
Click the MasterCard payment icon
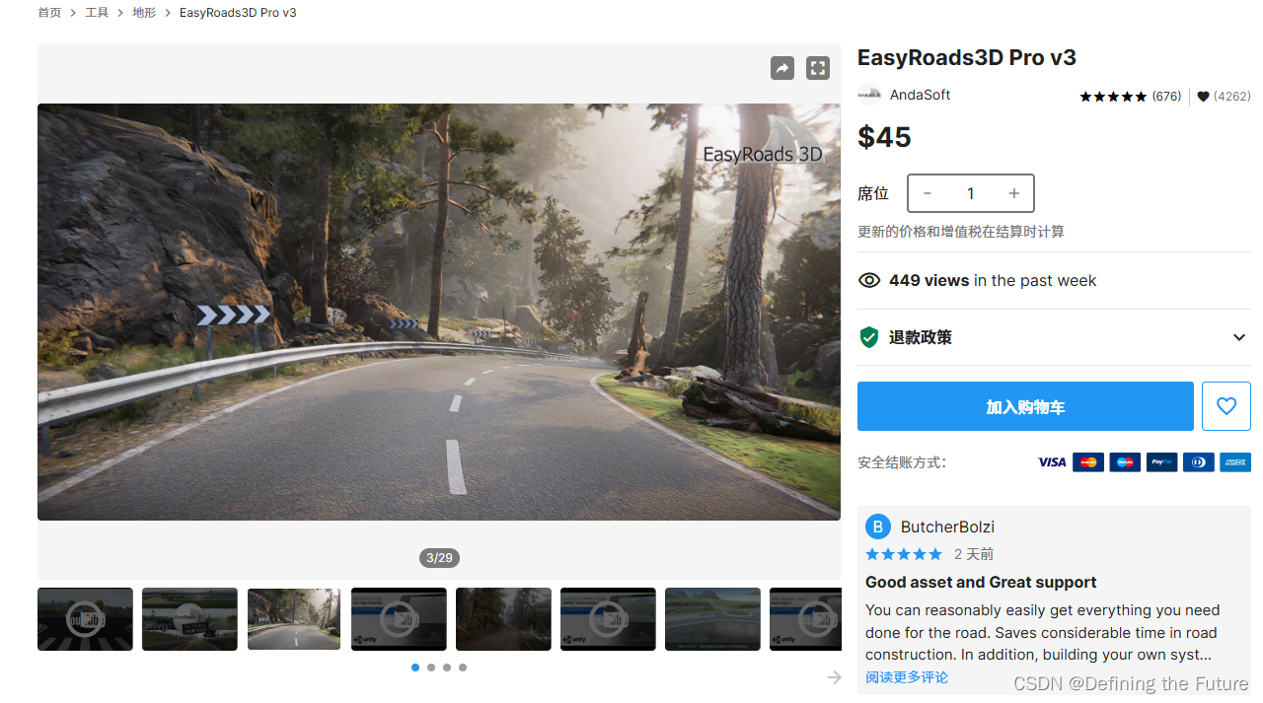point(1088,462)
